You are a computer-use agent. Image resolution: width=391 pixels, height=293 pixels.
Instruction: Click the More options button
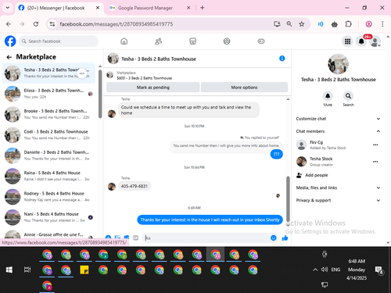(x=244, y=88)
